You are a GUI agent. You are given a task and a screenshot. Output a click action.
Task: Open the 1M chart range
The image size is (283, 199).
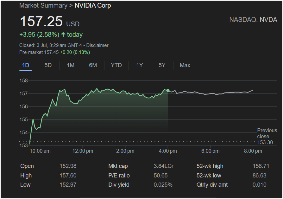pyautogui.click(x=71, y=65)
